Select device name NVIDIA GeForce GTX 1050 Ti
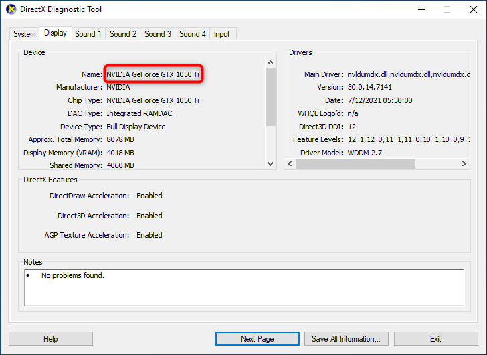The image size is (487, 355). point(153,74)
